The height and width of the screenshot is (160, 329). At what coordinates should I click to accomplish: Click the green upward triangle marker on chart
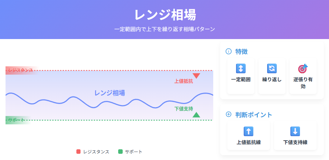point(196,115)
